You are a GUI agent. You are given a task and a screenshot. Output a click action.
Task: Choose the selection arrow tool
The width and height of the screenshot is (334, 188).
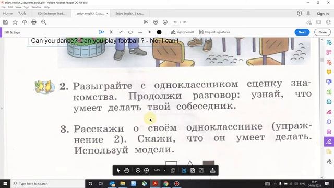pyautogui.click(x=118, y=170)
